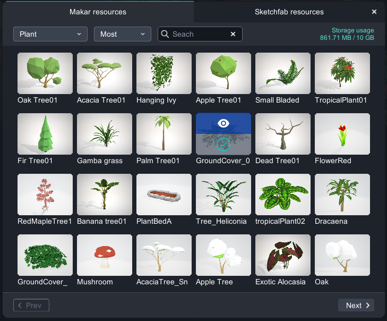Select the Makar resources tab
Image resolution: width=387 pixels, height=321 pixels.
[98, 12]
